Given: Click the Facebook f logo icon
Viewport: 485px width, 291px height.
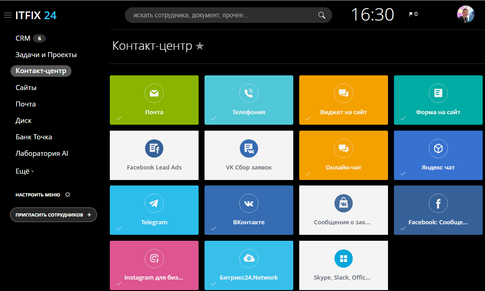Looking at the screenshot, I should pos(438,203).
